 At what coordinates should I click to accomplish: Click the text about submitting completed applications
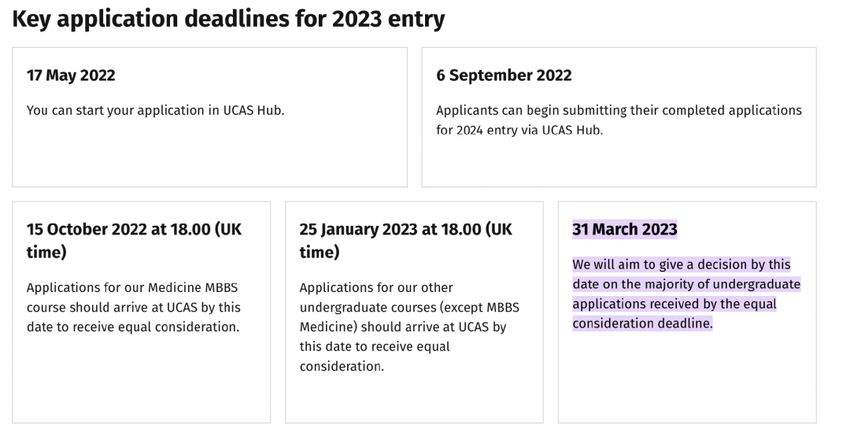619,120
